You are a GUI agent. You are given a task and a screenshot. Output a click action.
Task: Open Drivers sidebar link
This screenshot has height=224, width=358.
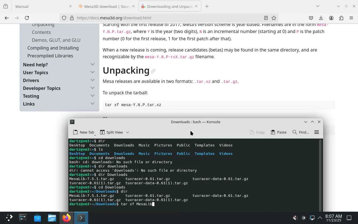coord(31,80)
